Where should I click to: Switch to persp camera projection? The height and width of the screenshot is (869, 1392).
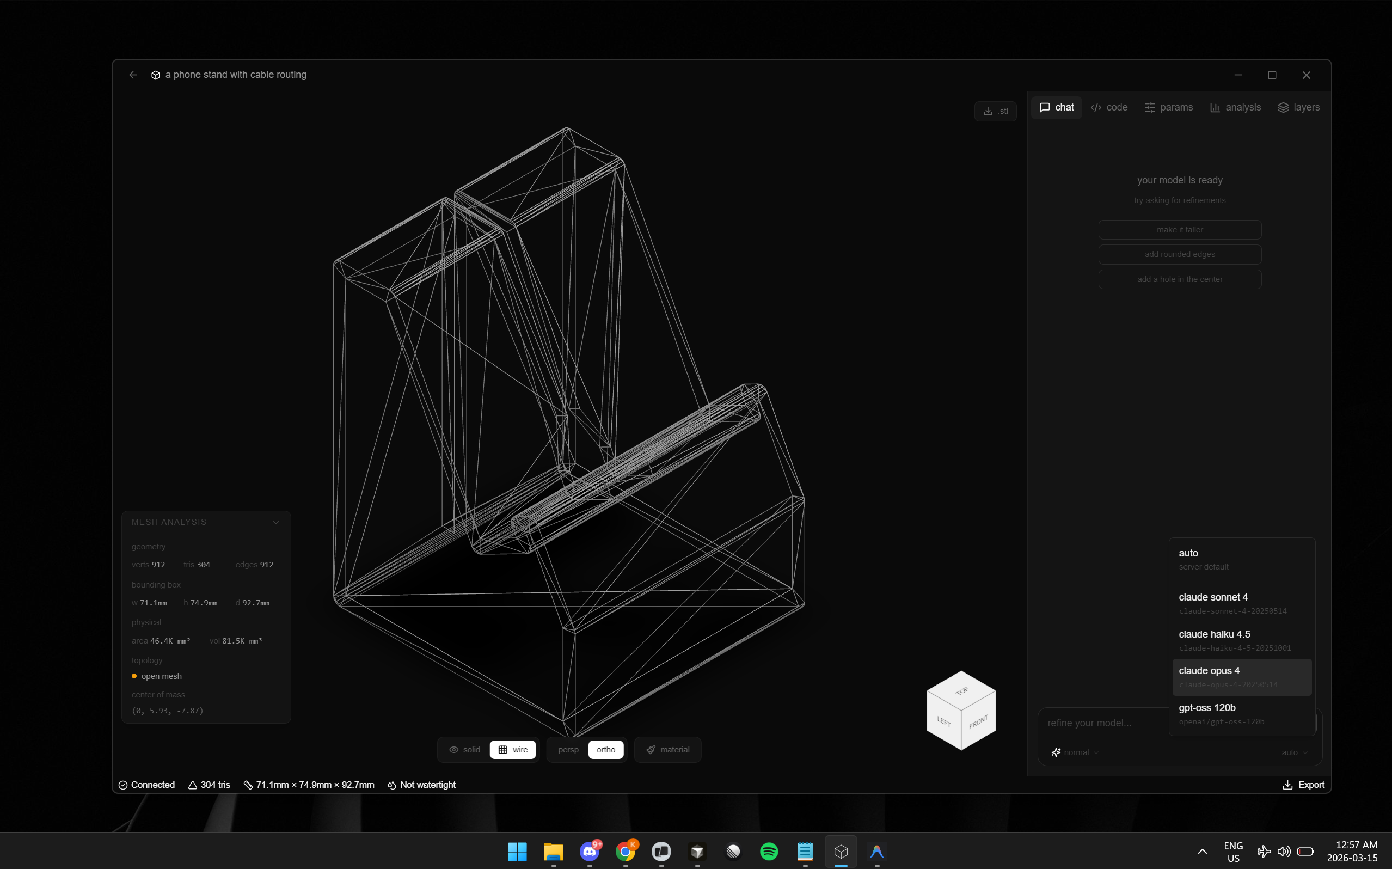point(568,750)
